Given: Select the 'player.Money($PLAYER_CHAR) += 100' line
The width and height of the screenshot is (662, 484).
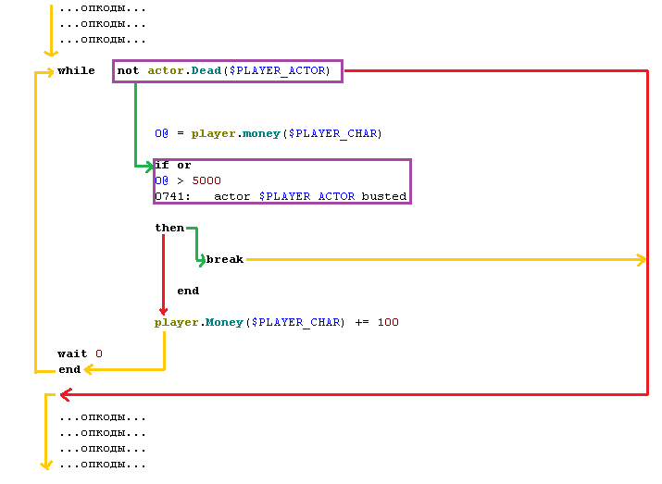Looking at the screenshot, I should click(276, 322).
